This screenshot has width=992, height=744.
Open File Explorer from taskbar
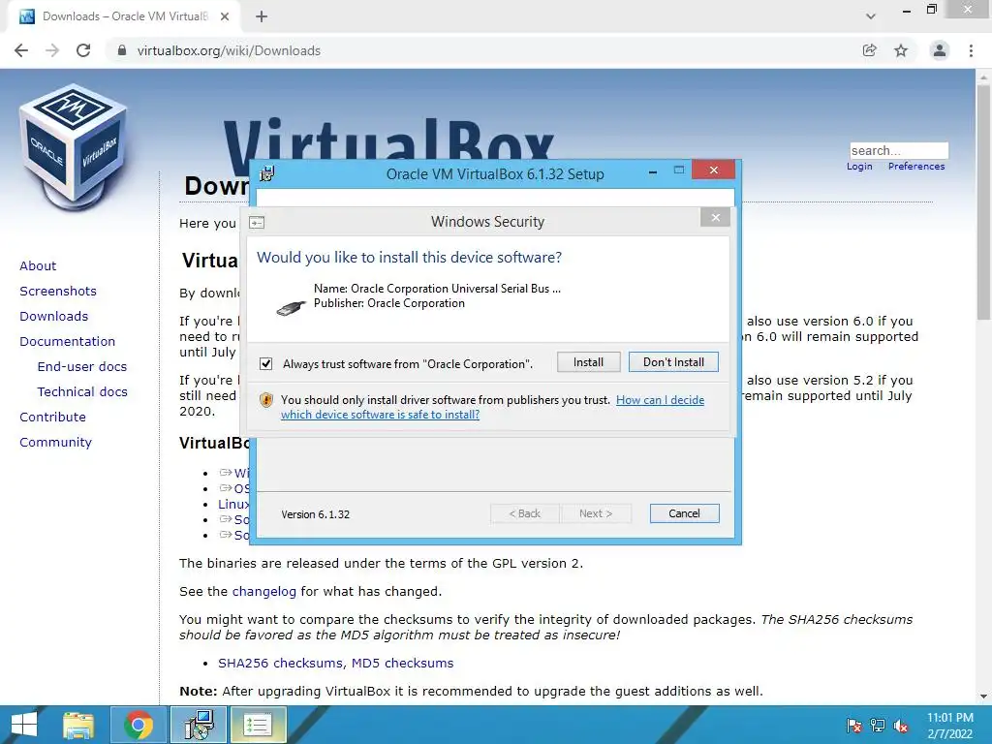pos(78,725)
